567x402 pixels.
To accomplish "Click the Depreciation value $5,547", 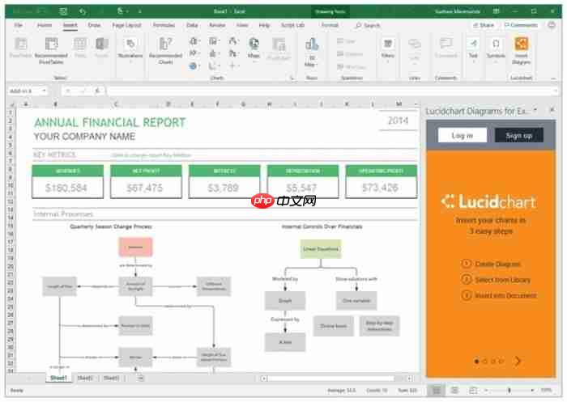I will coord(301,188).
